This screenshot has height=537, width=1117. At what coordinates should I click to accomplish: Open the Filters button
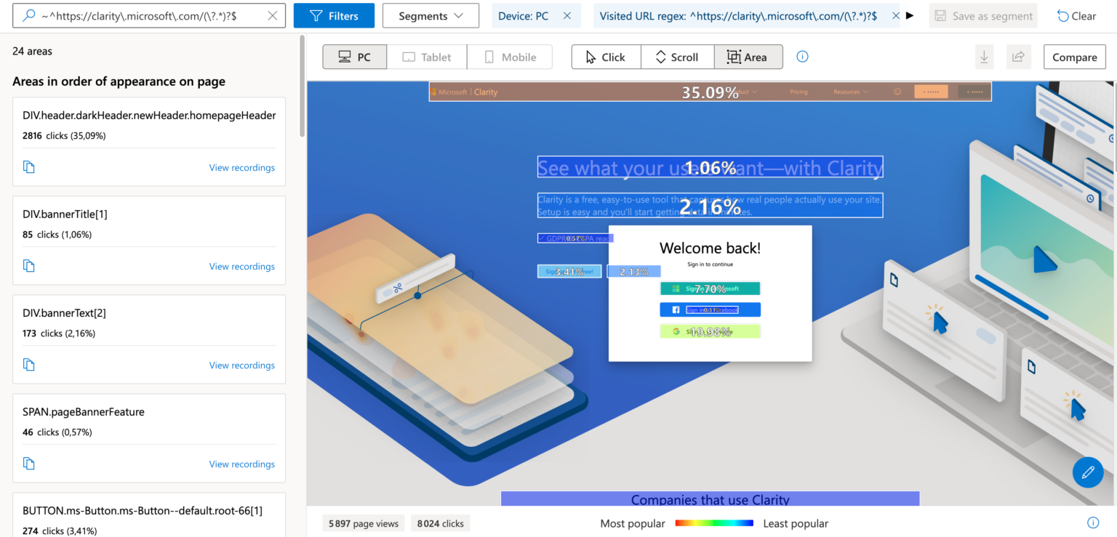(334, 16)
